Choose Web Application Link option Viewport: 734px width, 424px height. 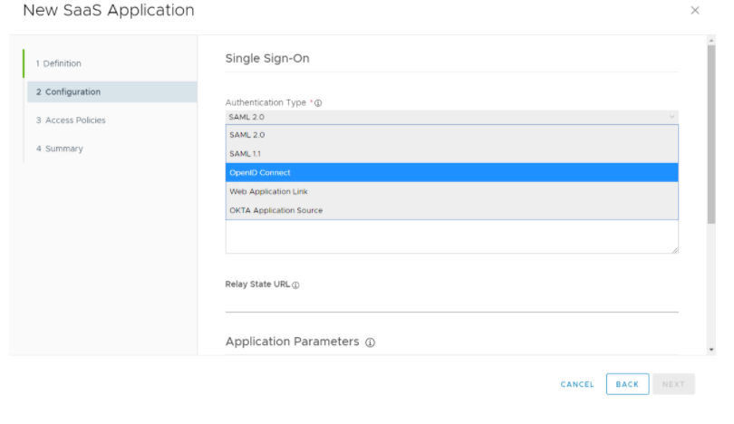coord(452,191)
